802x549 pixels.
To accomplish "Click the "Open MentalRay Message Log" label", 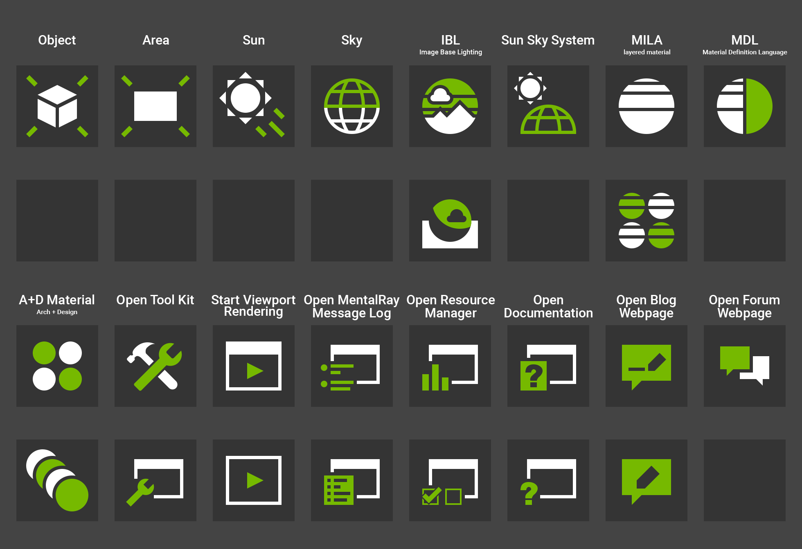I will tap(351, 306).
